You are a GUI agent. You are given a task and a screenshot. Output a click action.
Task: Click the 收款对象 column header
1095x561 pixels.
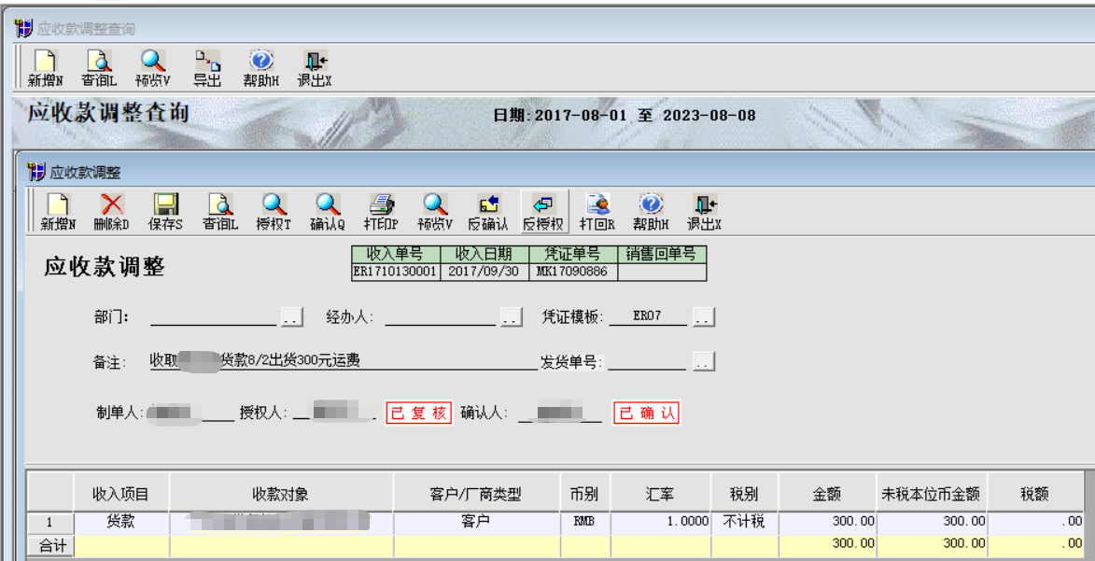(281, 494)
